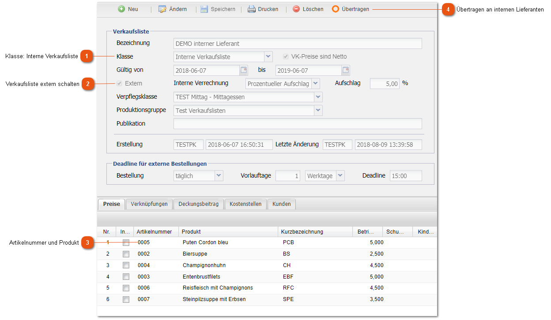The image size is (551, 320).
Task: Select the Entenbrustfilets product cell
Action: point(201,277)
